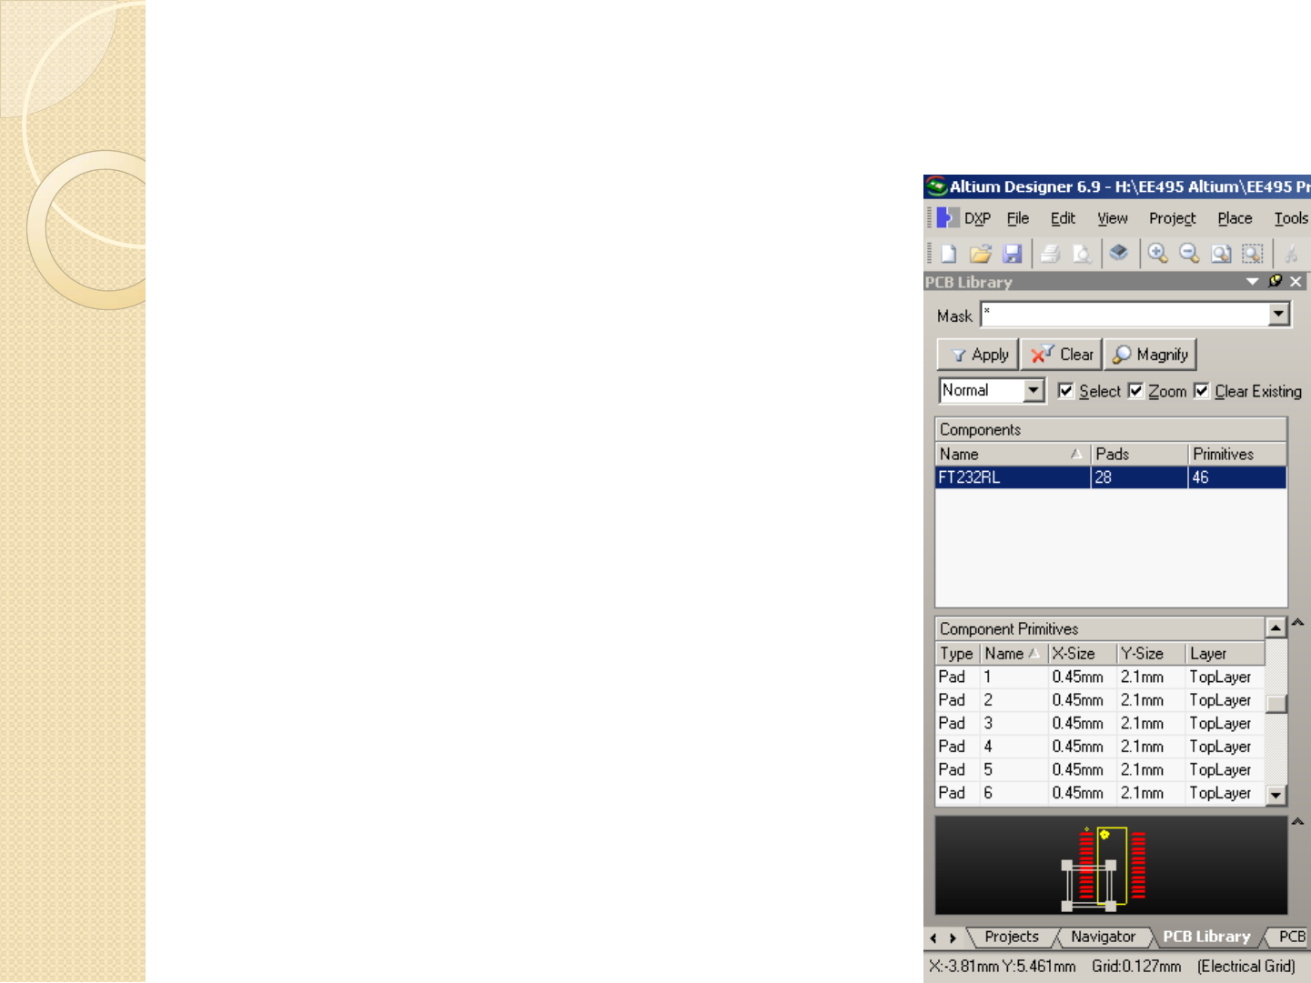Click the Altium Designer title bar logo
This screenshot has width=1311, height=983.
tap(936, 186)
